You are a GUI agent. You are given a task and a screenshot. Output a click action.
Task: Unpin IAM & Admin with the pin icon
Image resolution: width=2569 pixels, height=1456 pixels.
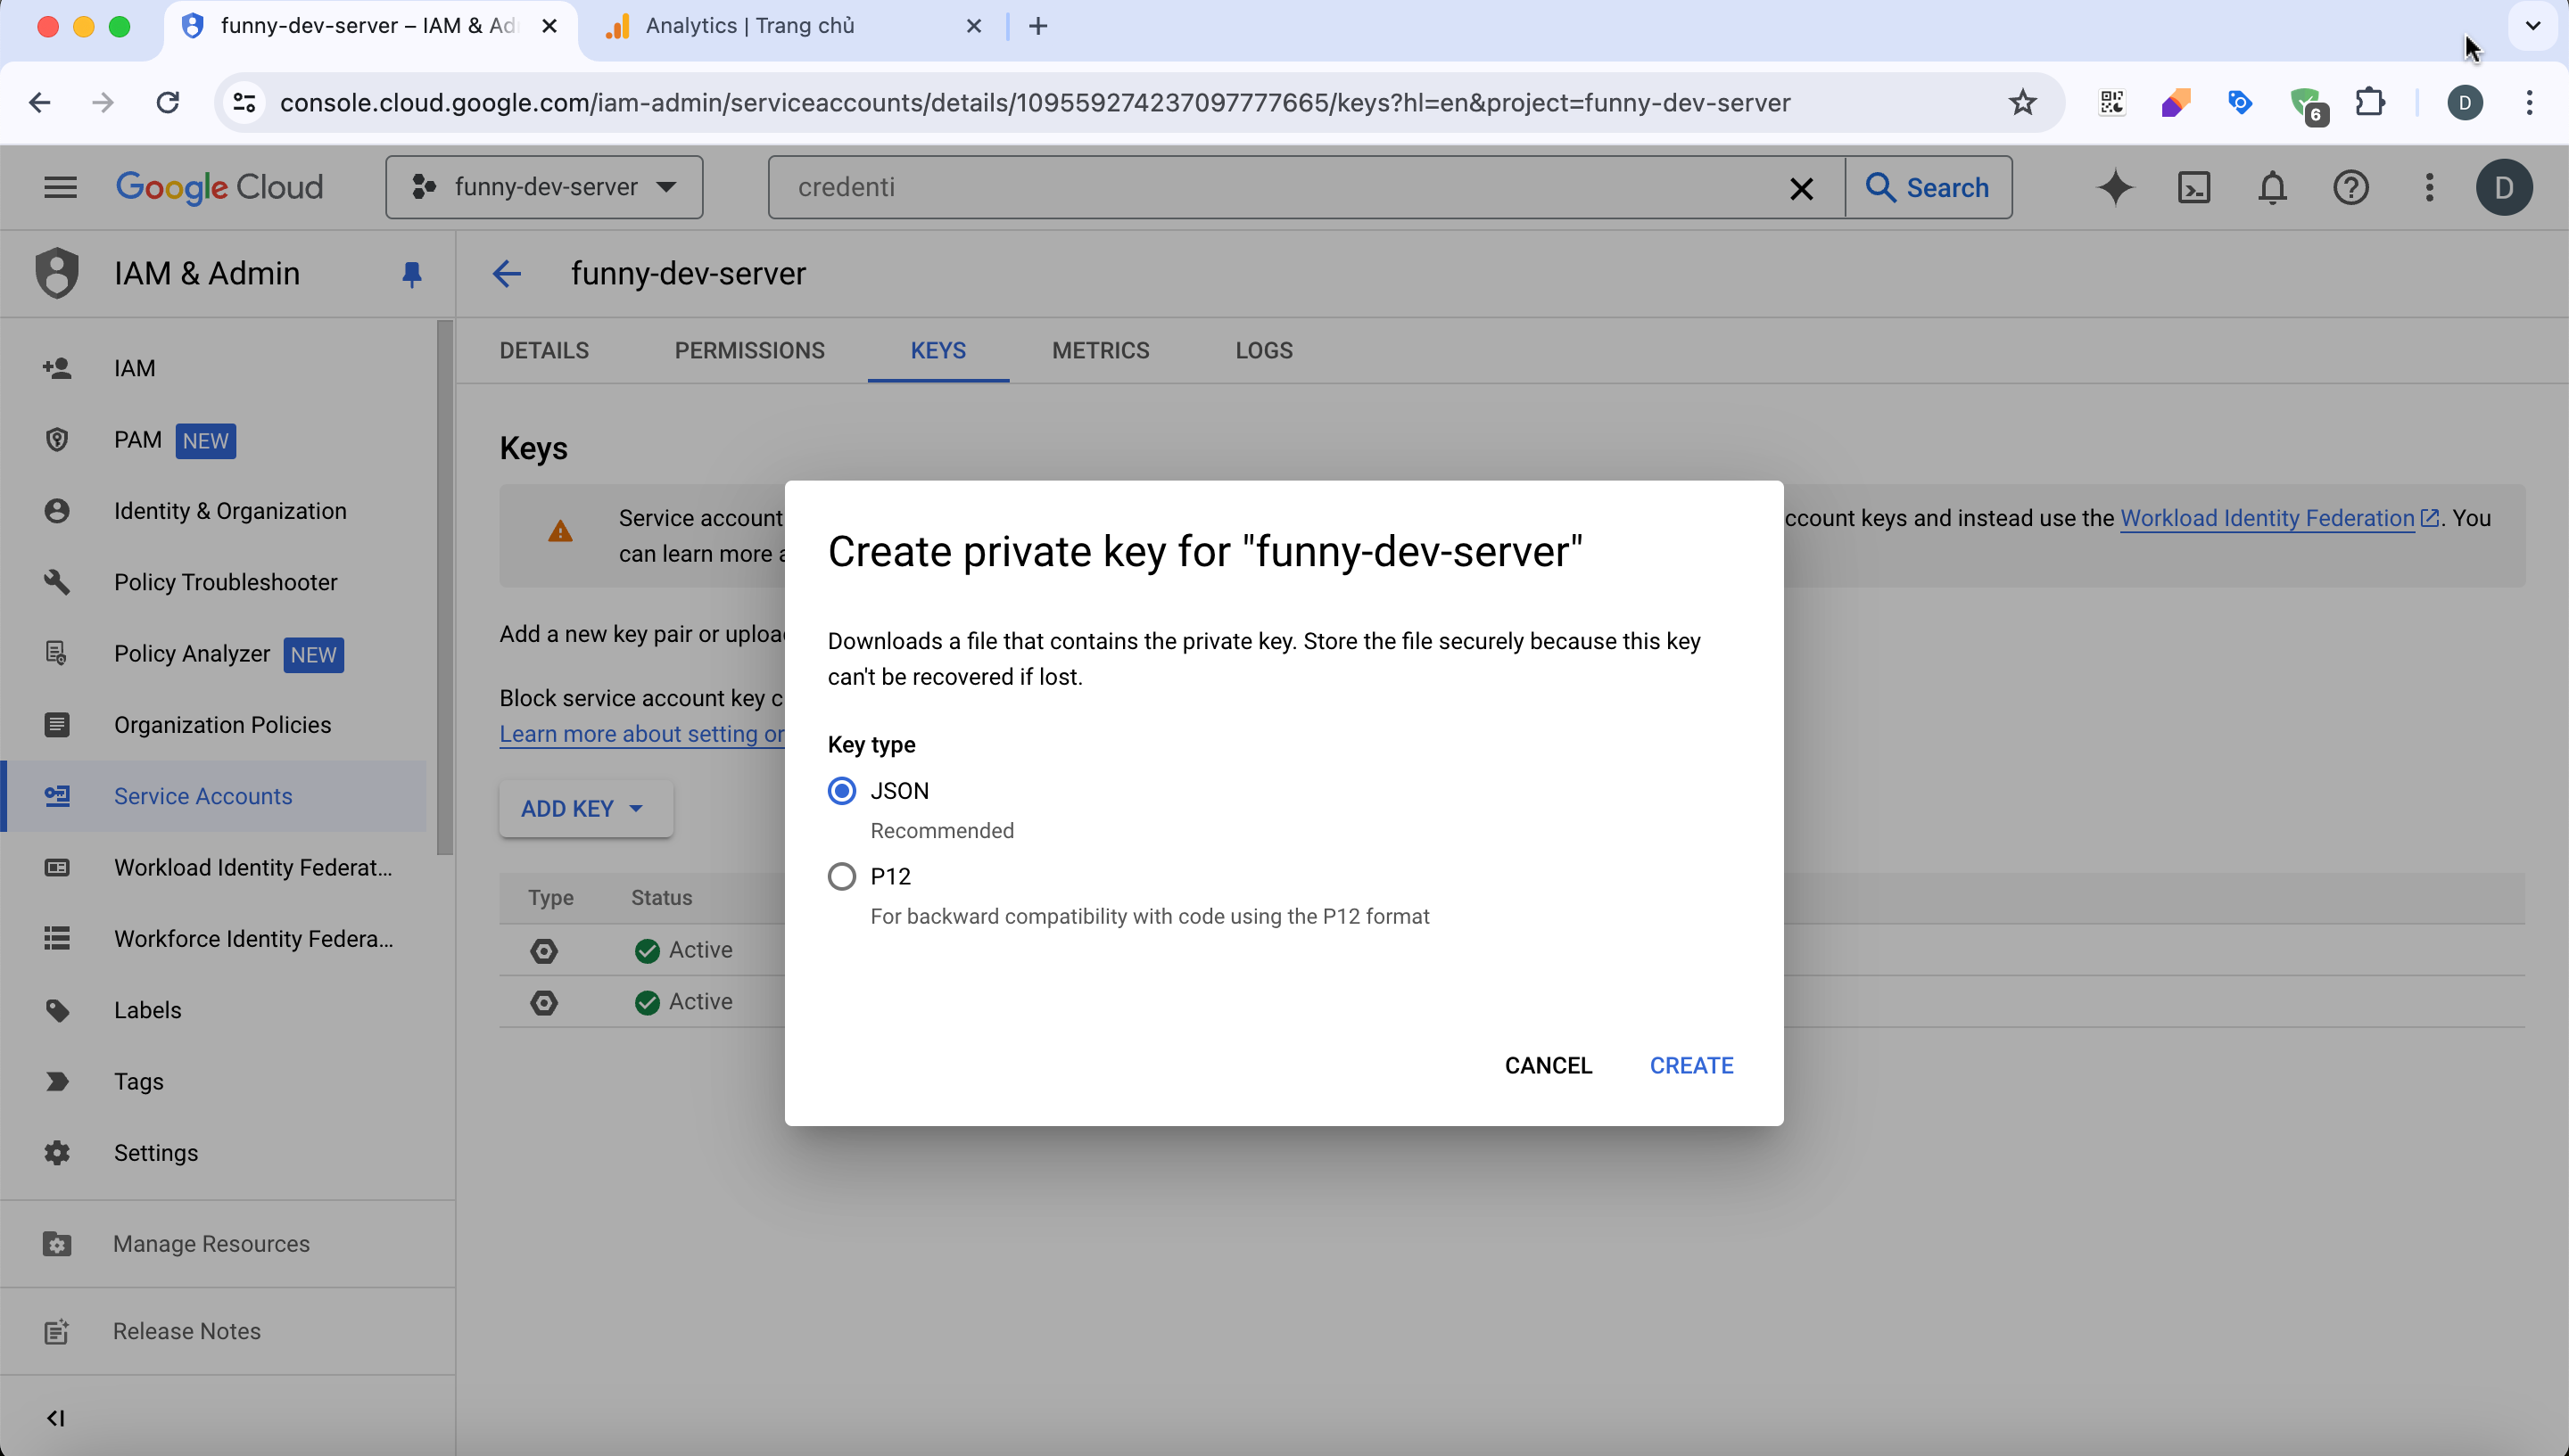pos(411,274)
